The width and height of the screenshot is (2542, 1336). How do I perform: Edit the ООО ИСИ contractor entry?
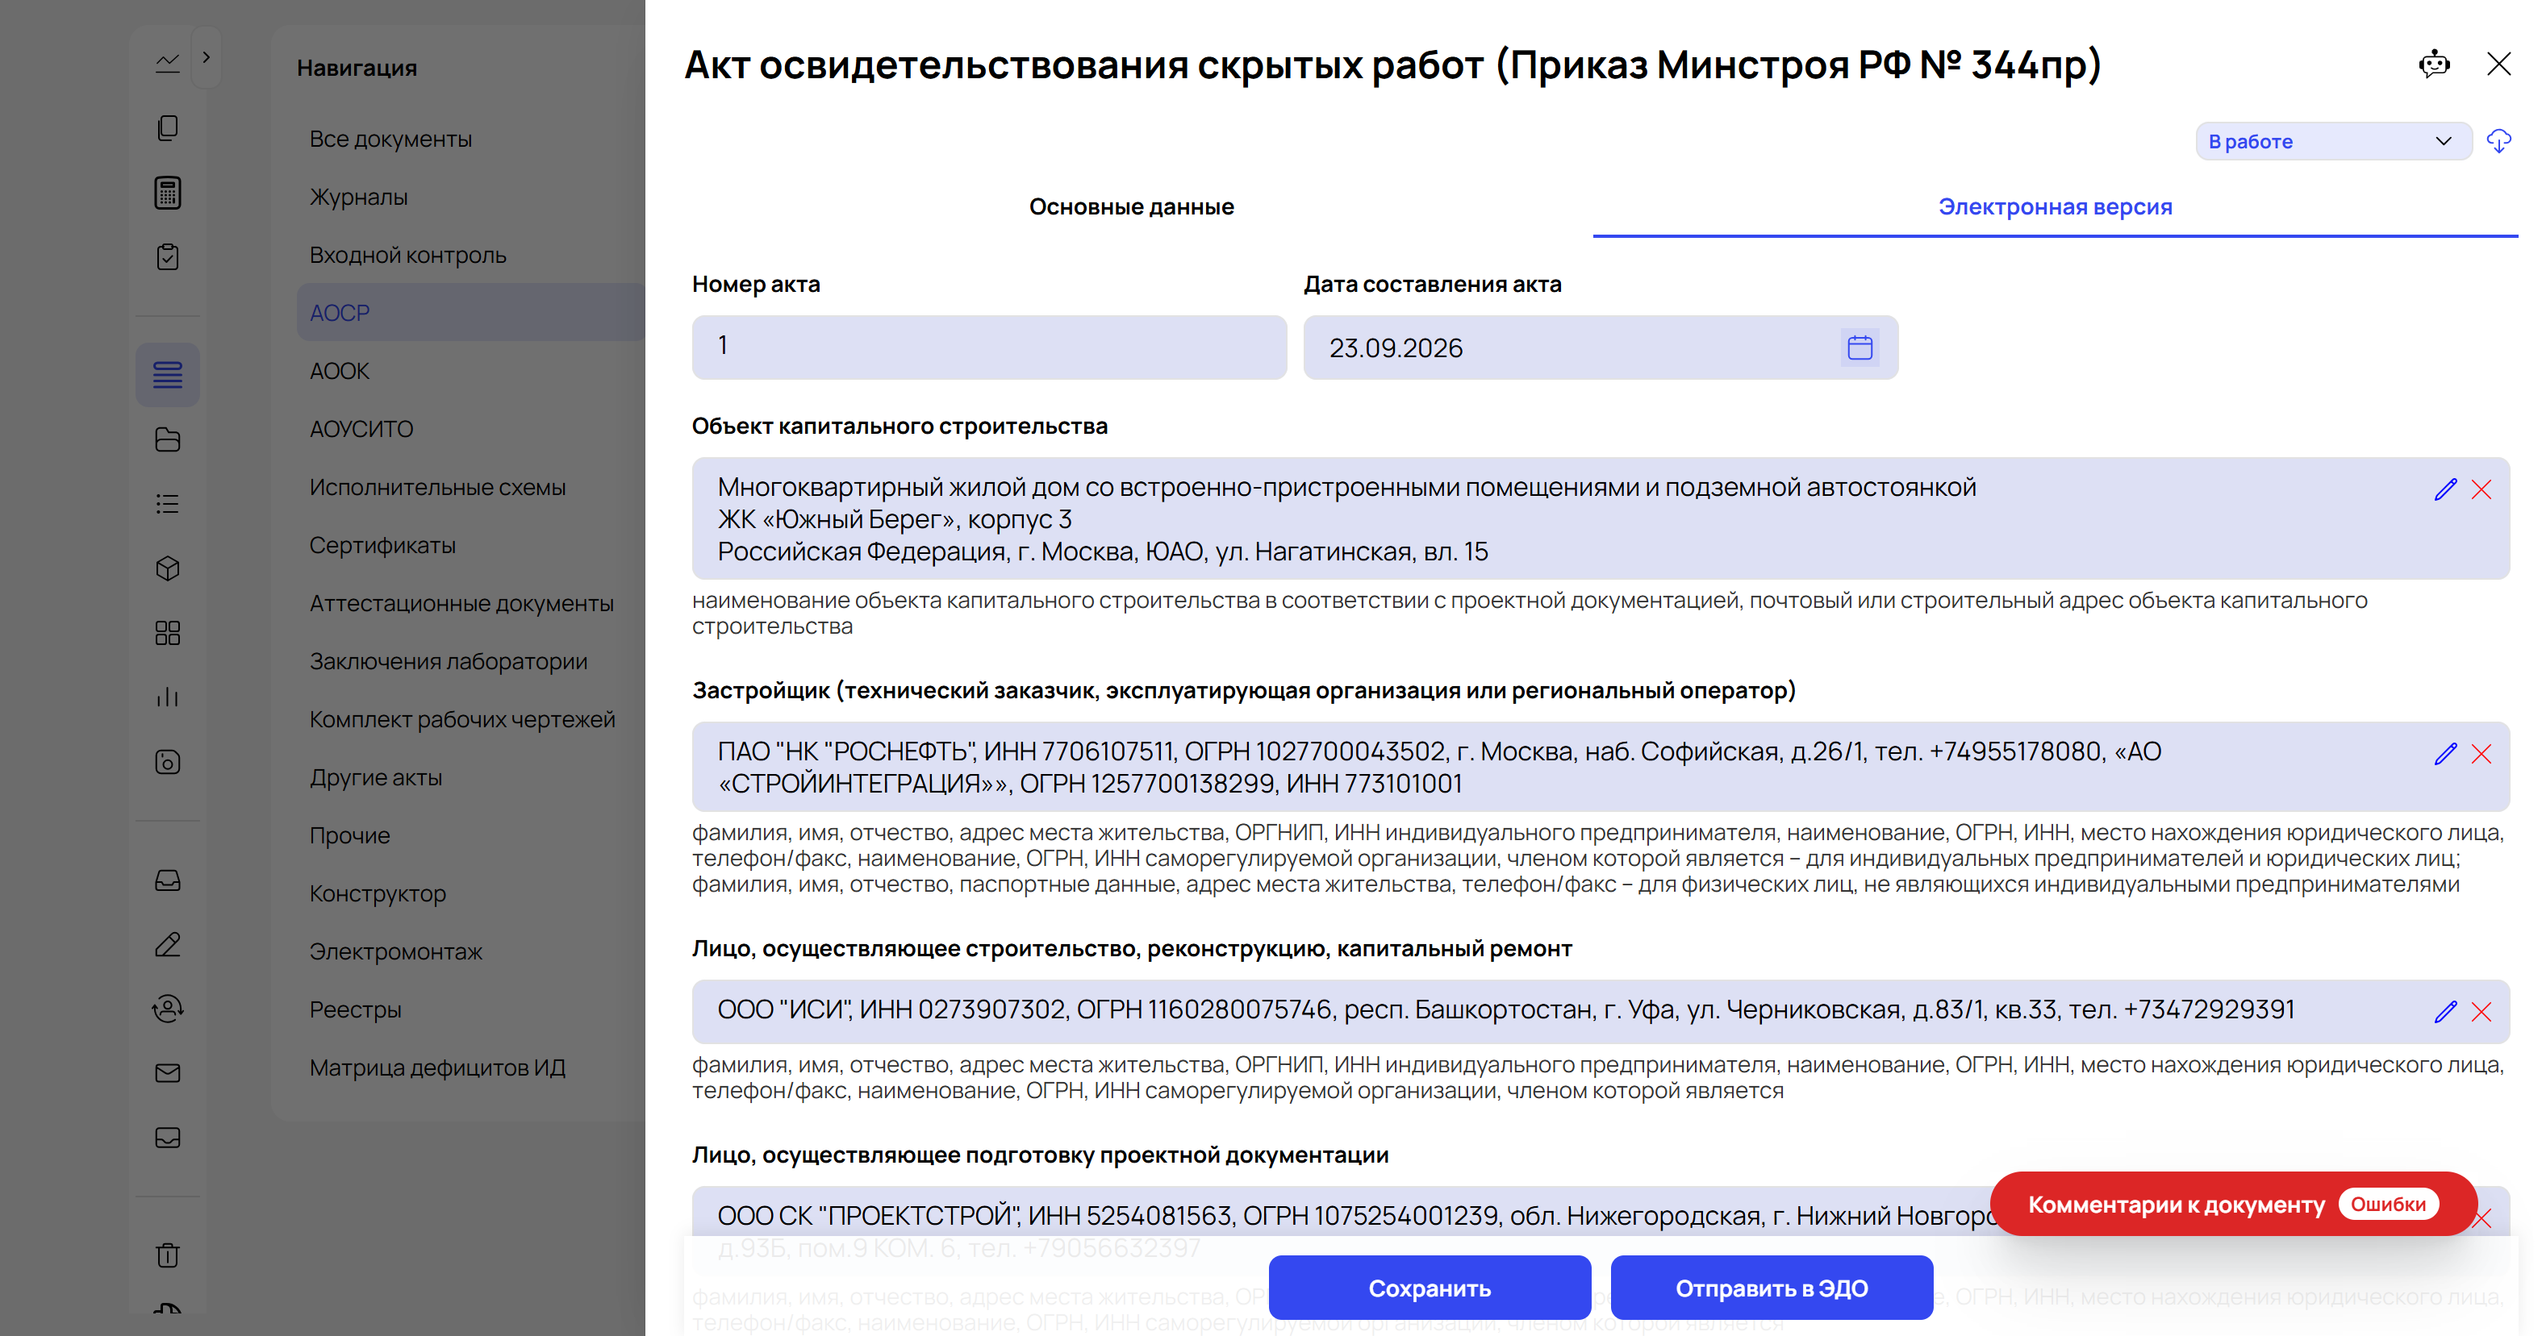pos(2445,1013)
